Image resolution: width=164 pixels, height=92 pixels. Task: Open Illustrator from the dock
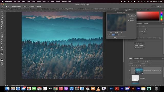click(133, 89)
